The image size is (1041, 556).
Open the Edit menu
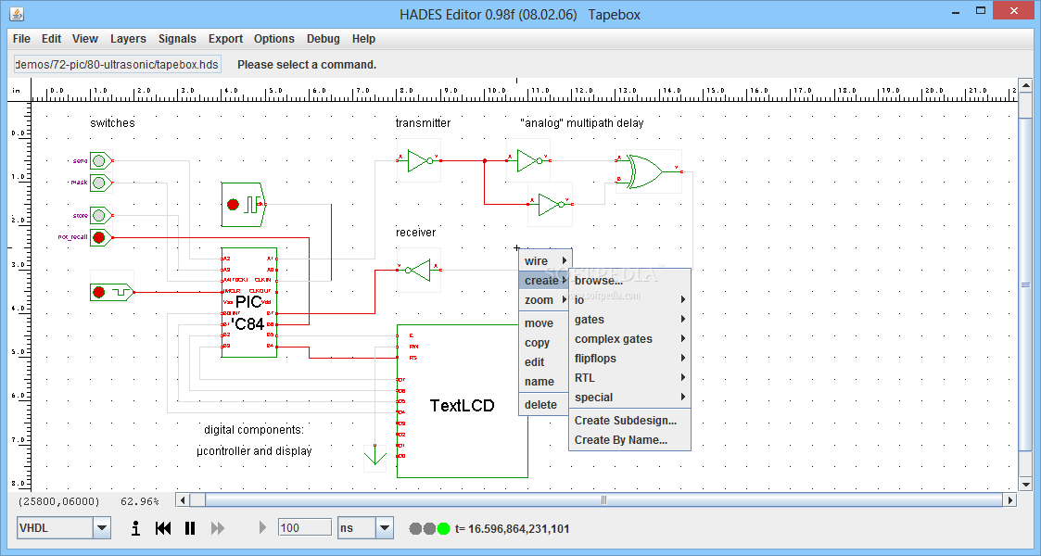click(51, 39)
